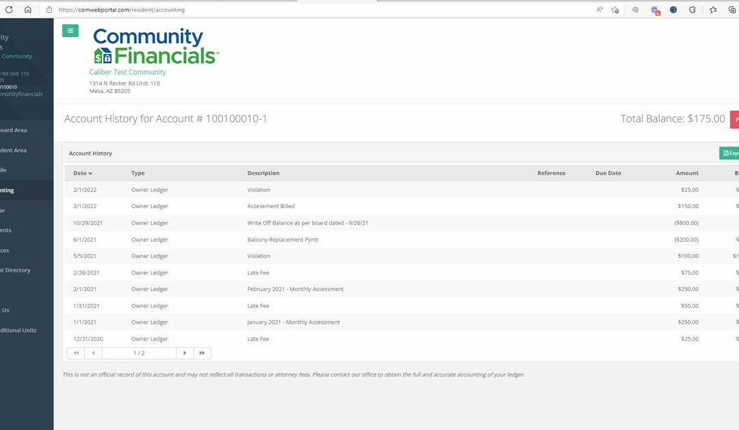Go to the next page of account history
Image resolution: width=739 pixels, height=430 pixels.
click(185, 353)
